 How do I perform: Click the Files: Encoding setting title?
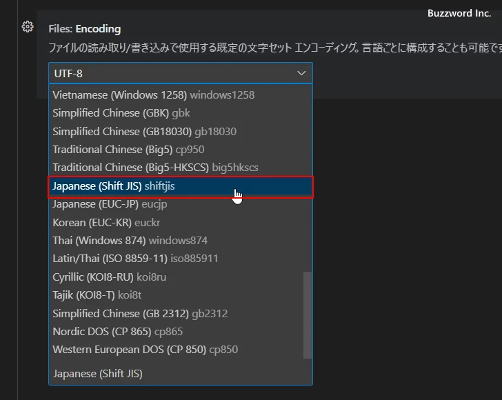click(x=84, y=29)
